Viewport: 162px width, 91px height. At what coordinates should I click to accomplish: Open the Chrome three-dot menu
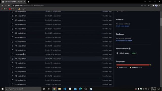click(160, 6)
